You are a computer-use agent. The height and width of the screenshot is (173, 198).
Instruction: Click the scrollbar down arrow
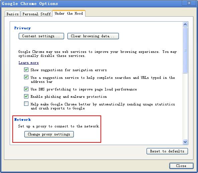click(185, 142)
